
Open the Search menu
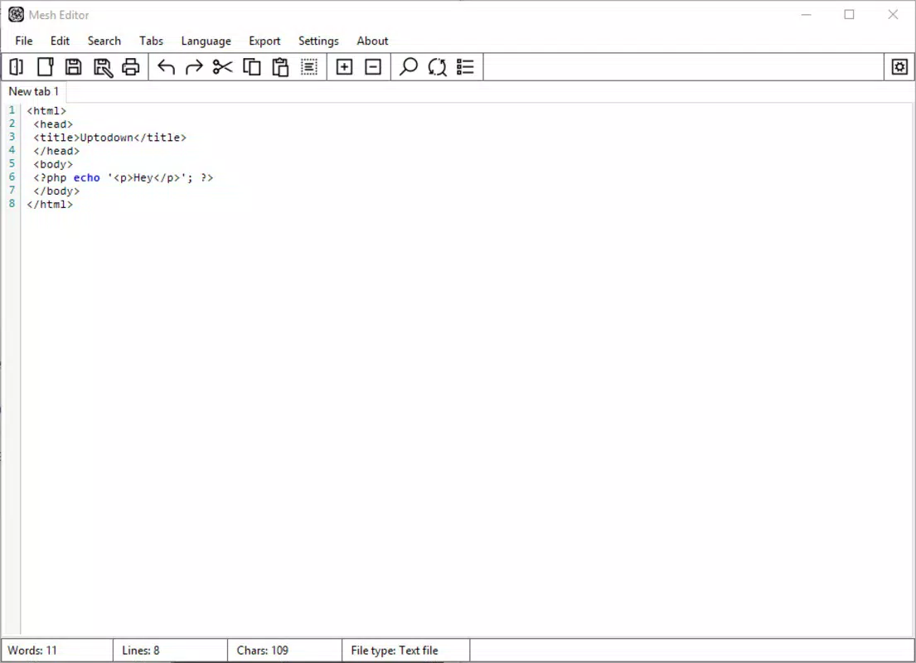104,41
